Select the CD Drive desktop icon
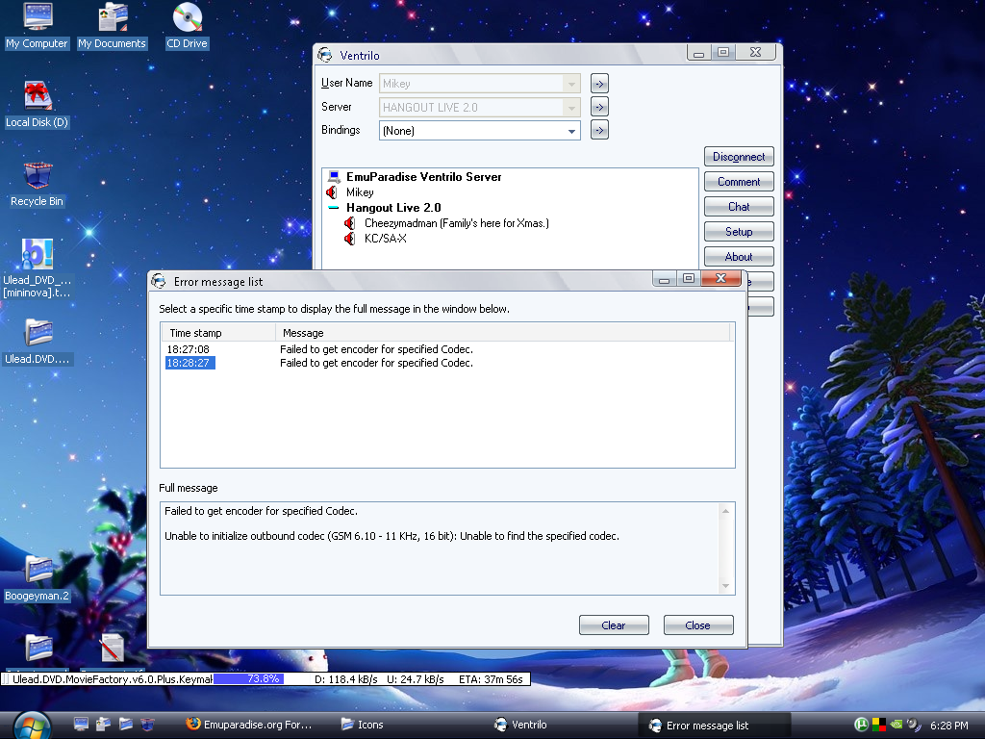The image size is (985, 739). pyautogui.click(x=187, y=25)
